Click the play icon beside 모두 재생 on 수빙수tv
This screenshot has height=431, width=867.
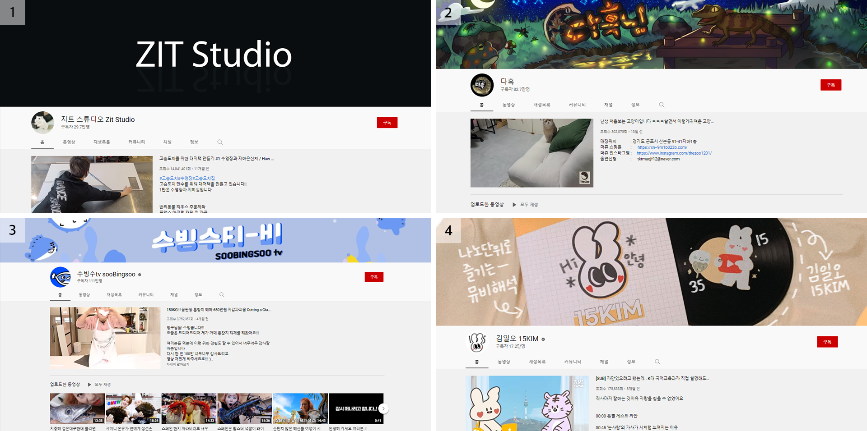89,385
